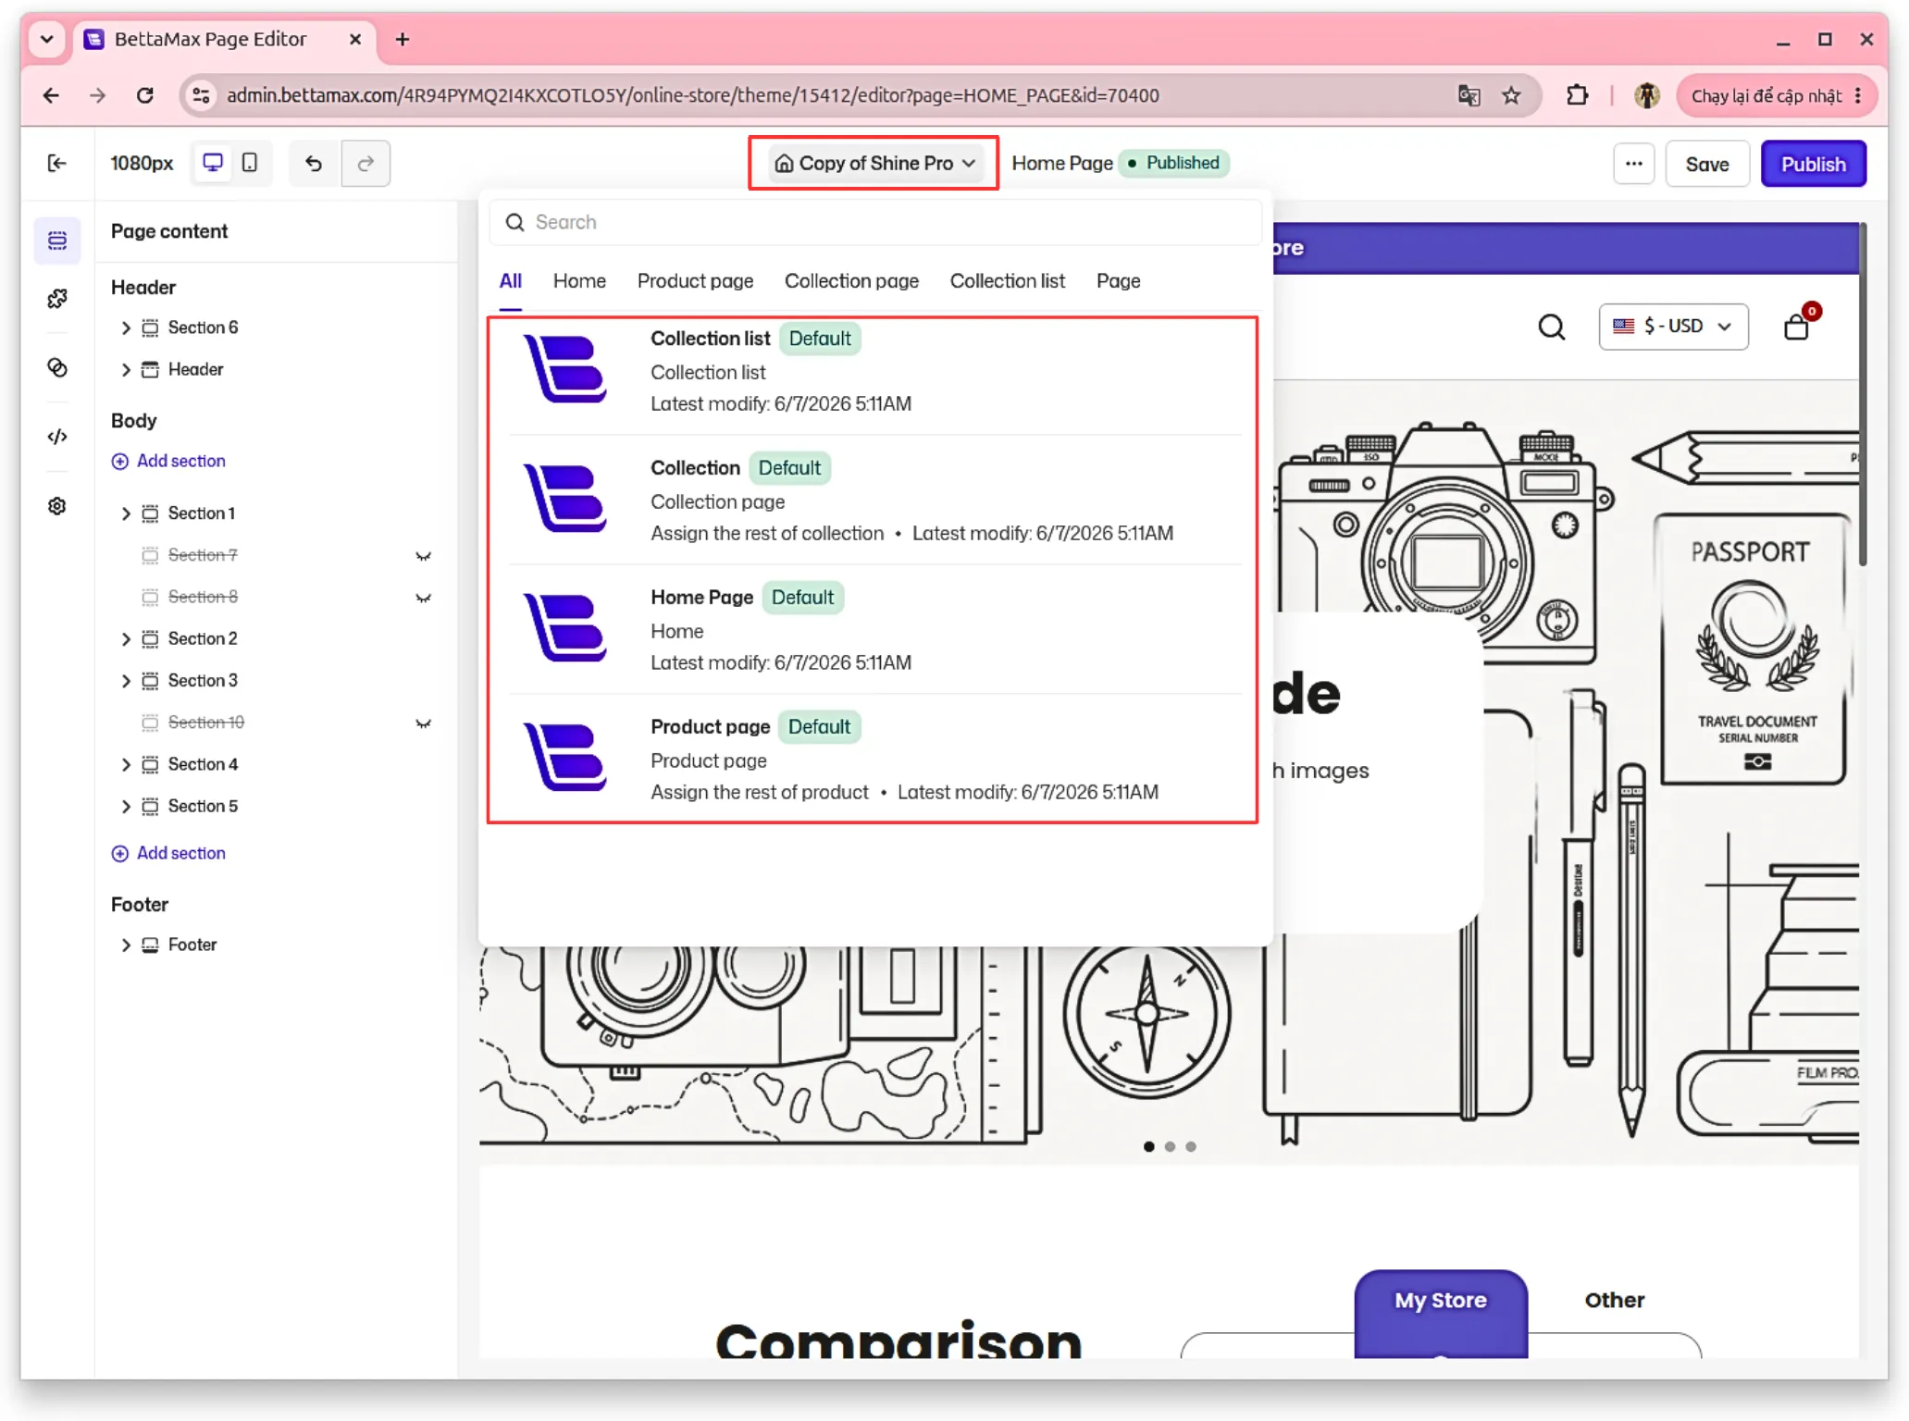Choose the Collection default template
This screenshot has height=1421, width=1909.
[874, 500]
